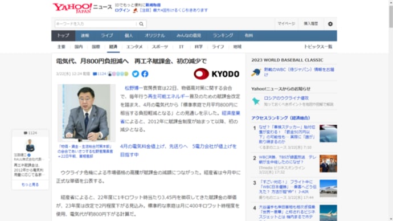Open the 国際 category

click(96, 47)
